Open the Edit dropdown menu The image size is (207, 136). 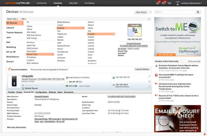coord(24,19)
